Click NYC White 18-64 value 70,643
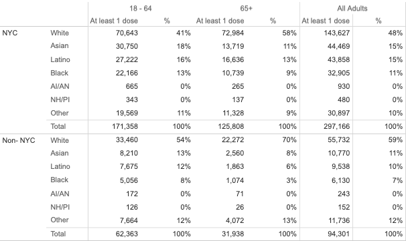The width and height of the screenshot is (406, 241). [x=127, y=33]
